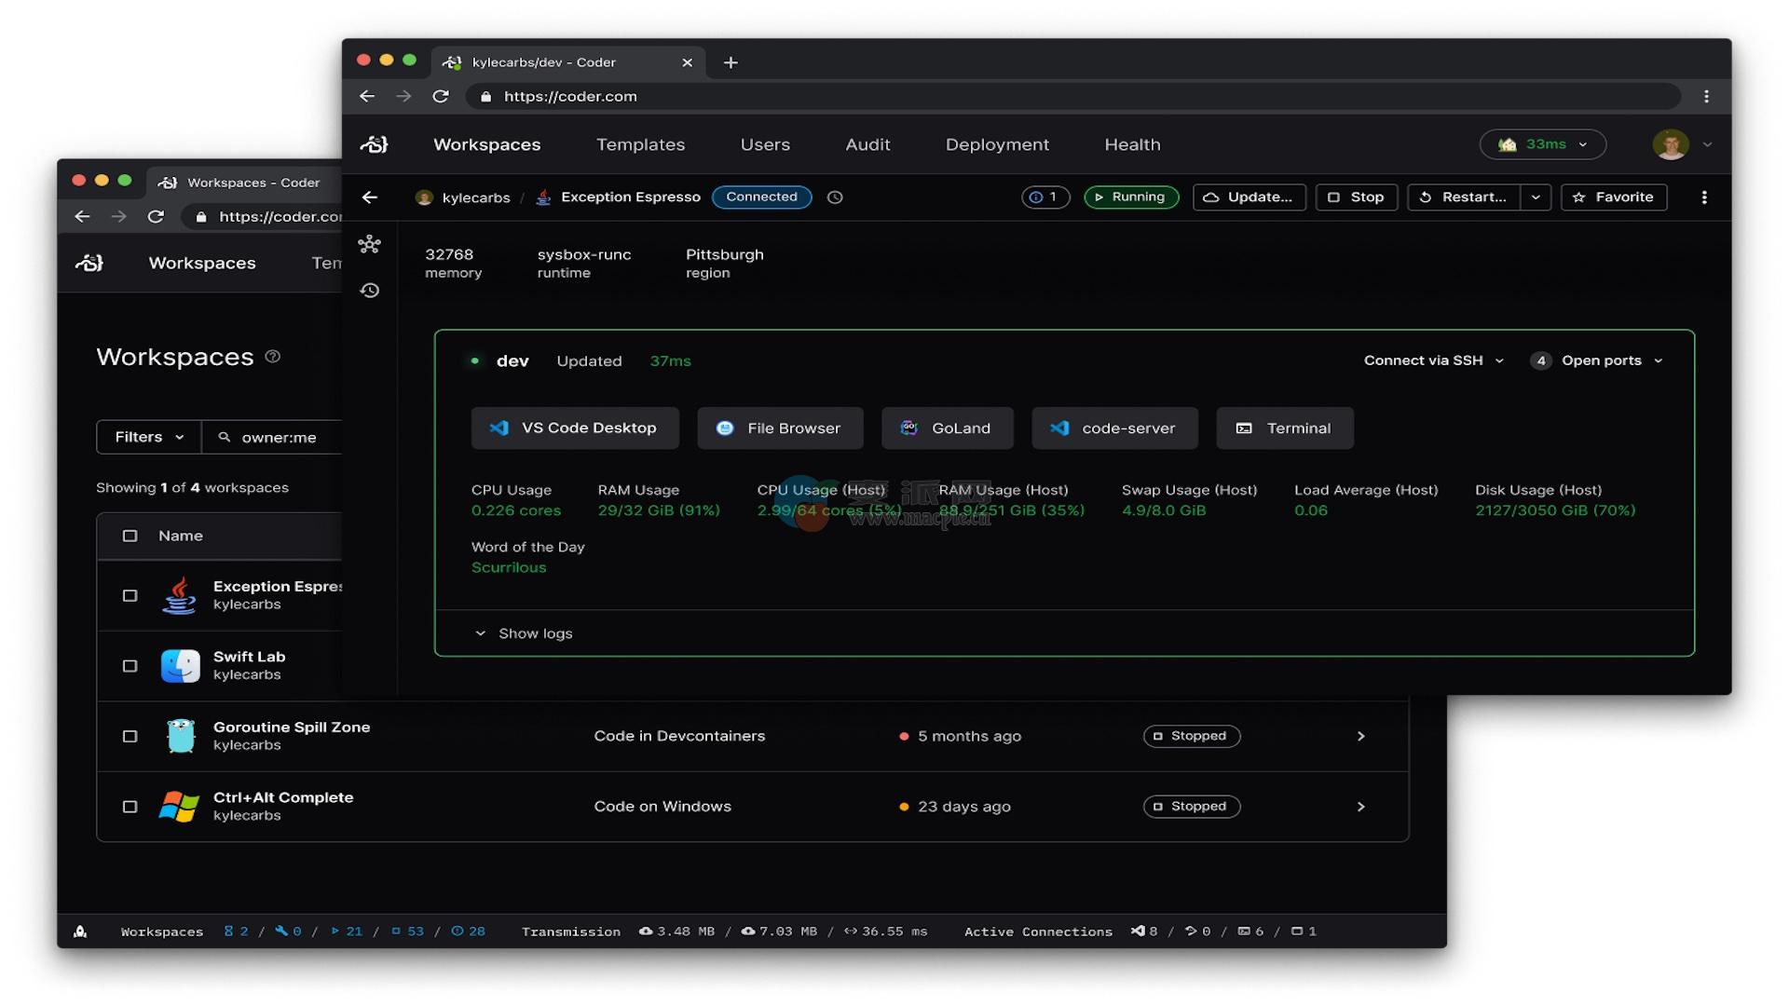The height and width of the screenshot is (1006, 1789).
Task: Reload the coder.com page
Action: click(441, 96)
